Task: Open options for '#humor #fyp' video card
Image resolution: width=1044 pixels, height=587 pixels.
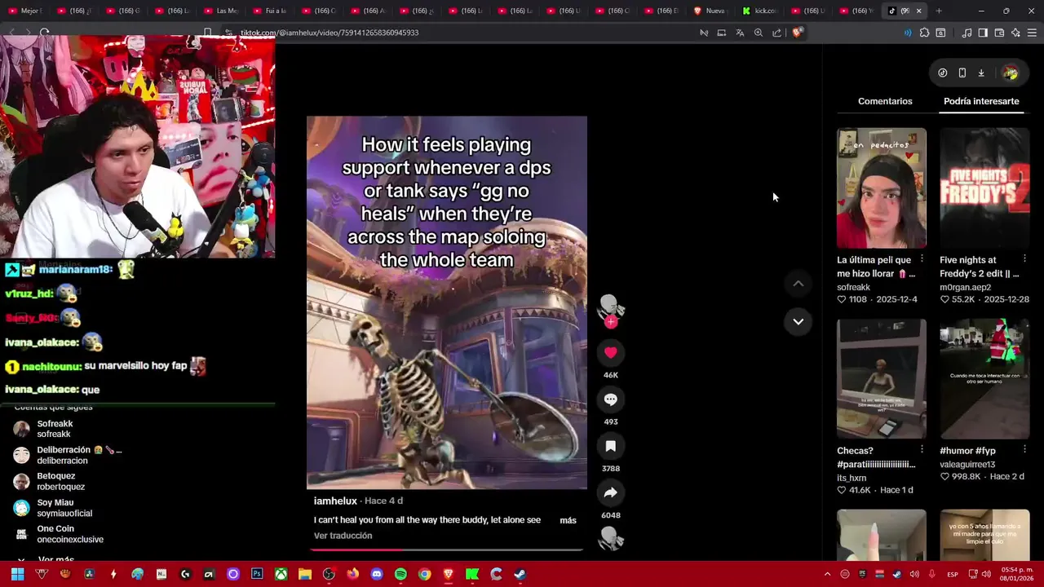Action: click(1024, 450)
